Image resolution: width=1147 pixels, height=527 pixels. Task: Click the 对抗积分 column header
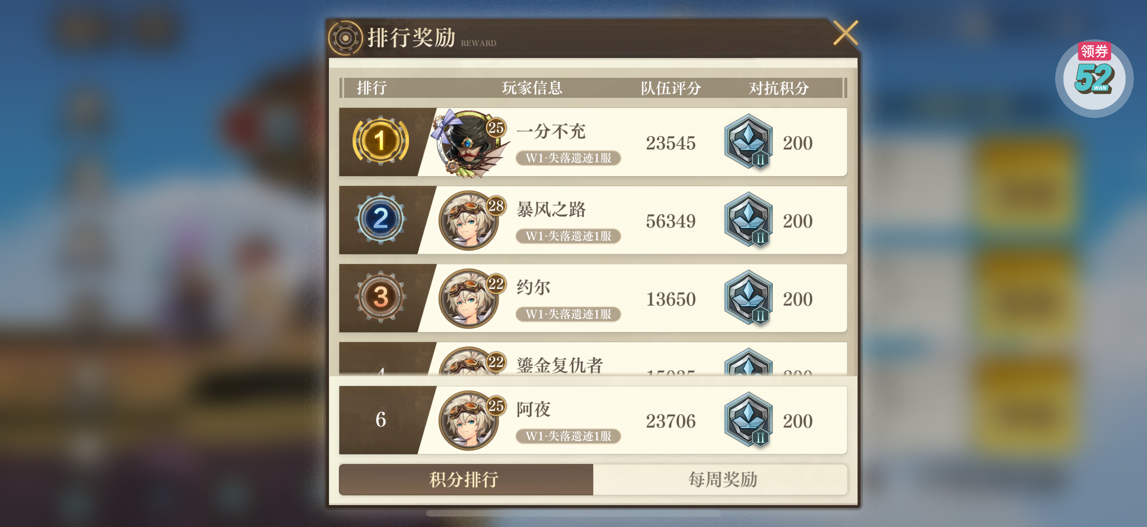click(778, 87)
